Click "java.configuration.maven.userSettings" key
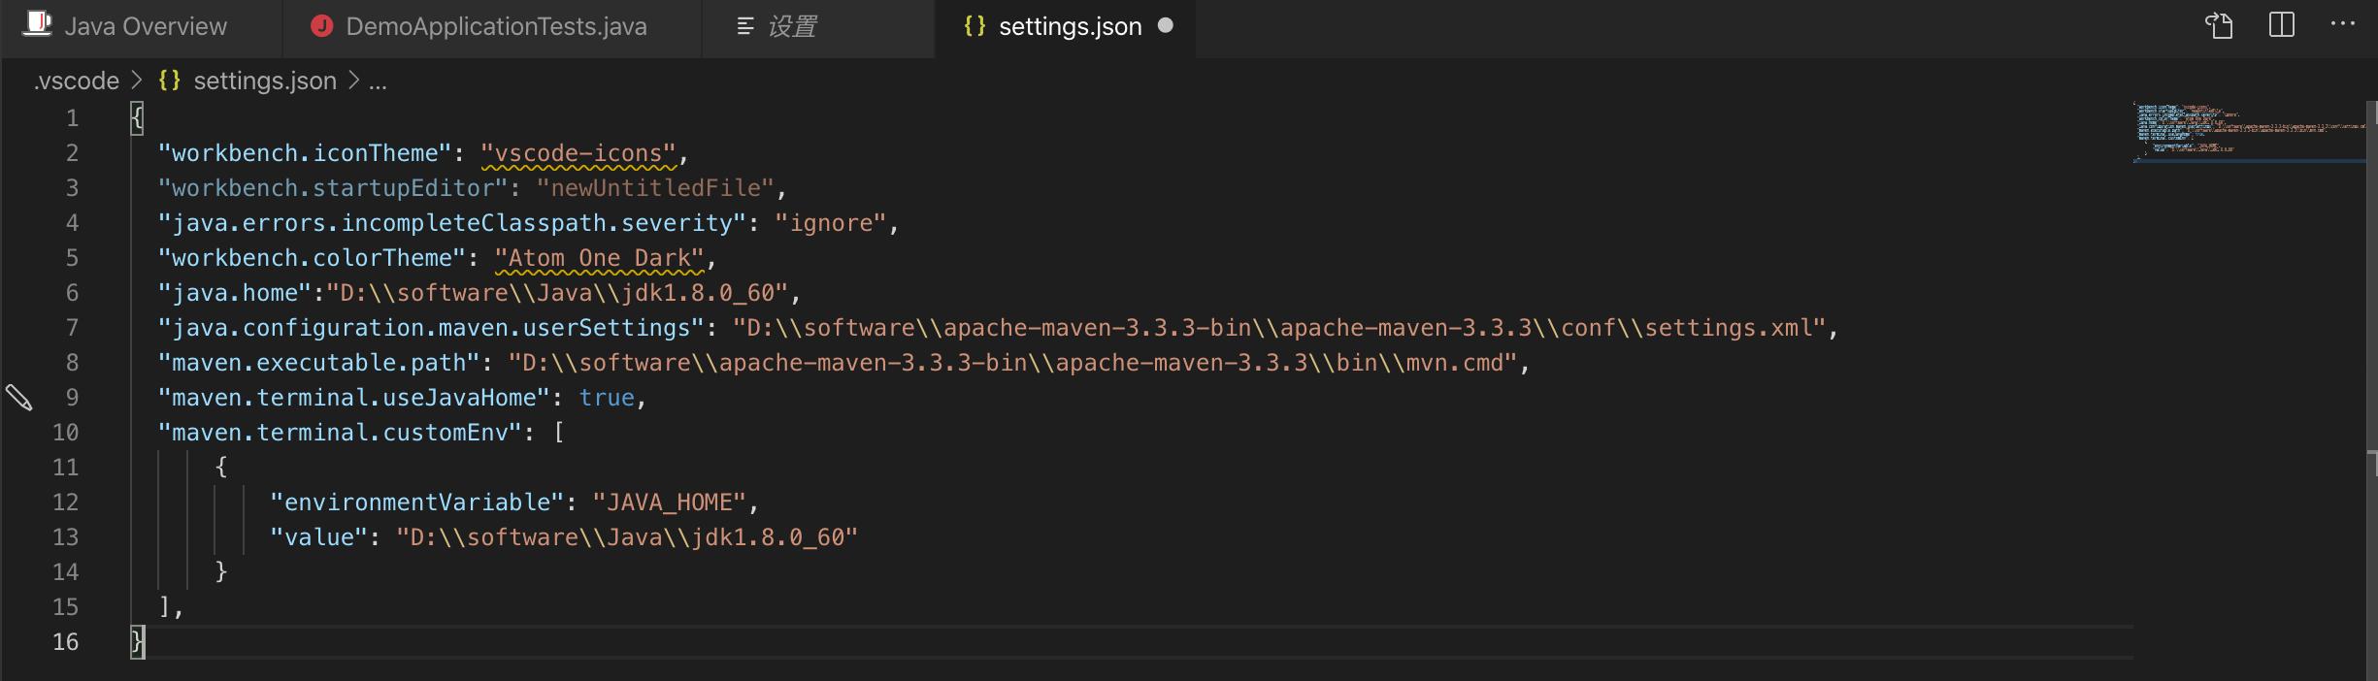 tap(431, 328)
